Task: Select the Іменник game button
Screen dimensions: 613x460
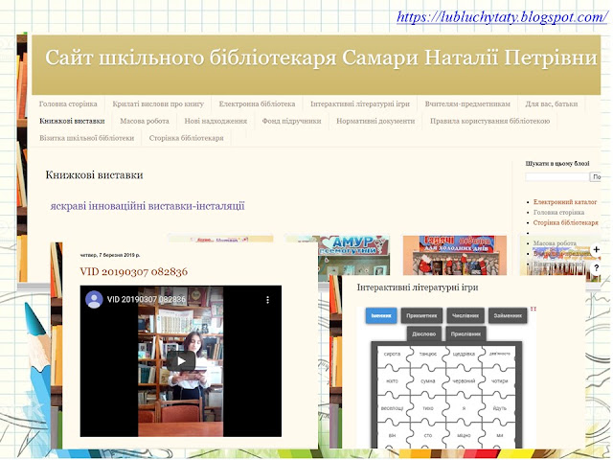Action: click(x=381, y=315)
